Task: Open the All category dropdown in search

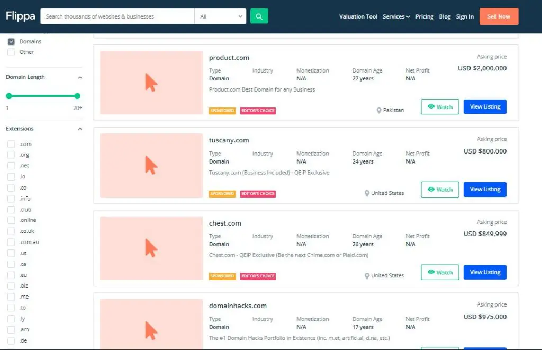Action: coord(220,16)
